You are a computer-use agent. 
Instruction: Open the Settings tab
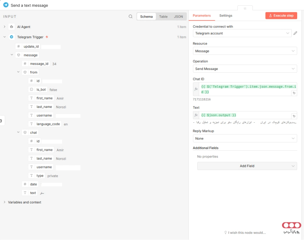pos(226,16)
